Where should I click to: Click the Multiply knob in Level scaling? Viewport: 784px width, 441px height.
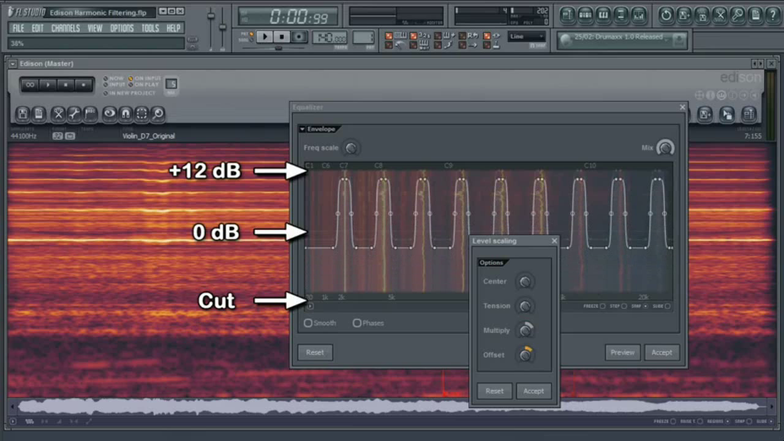525,330
